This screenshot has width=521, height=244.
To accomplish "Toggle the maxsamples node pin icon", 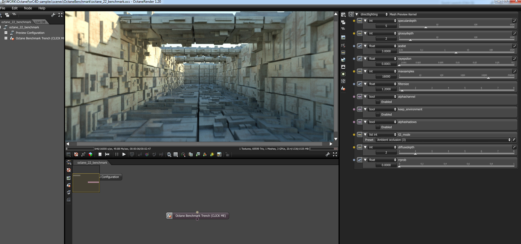I will click(x=359, y=71).
